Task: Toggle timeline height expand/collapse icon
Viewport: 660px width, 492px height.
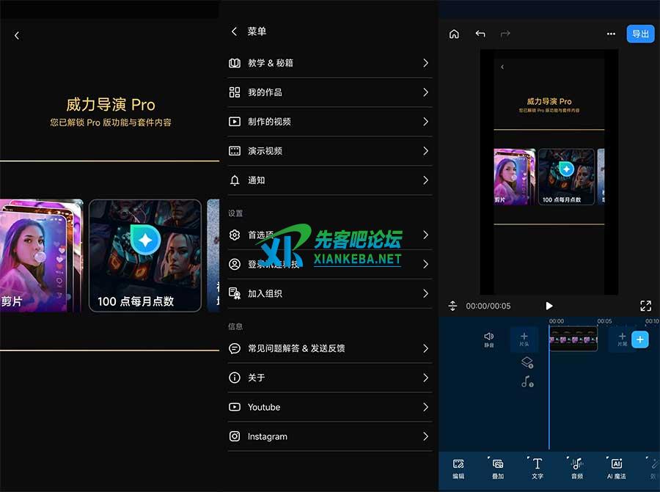Action: click(452, 306)
